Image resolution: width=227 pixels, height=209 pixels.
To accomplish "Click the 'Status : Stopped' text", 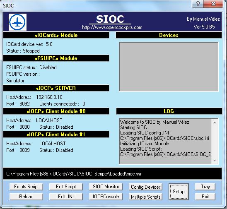I will 23,51.
